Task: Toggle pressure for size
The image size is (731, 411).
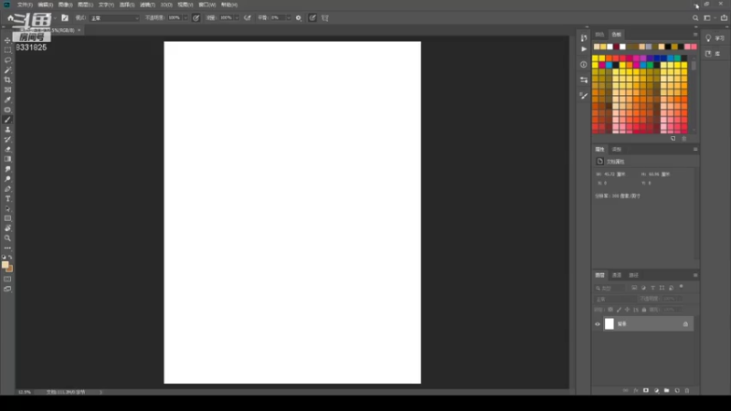Action: (x=313, y=17)
